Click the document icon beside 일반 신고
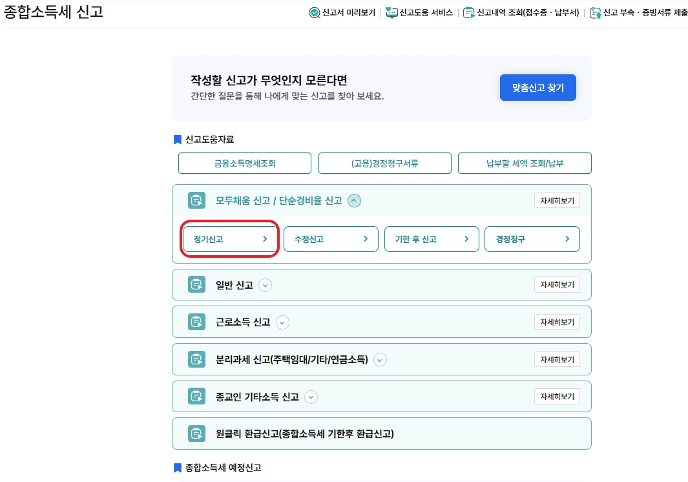 tap(196, 284)
